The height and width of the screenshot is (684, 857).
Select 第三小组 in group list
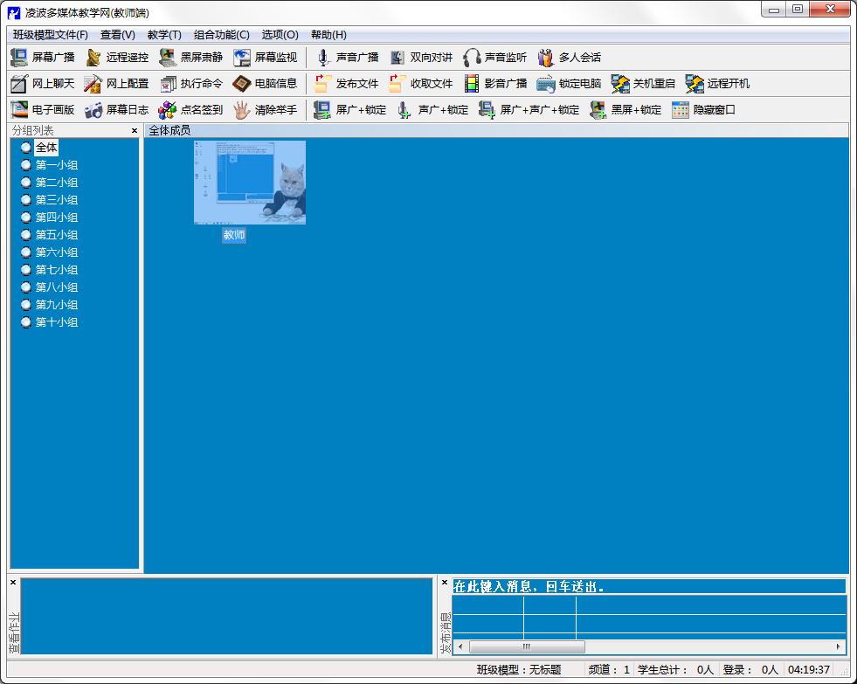56,200
